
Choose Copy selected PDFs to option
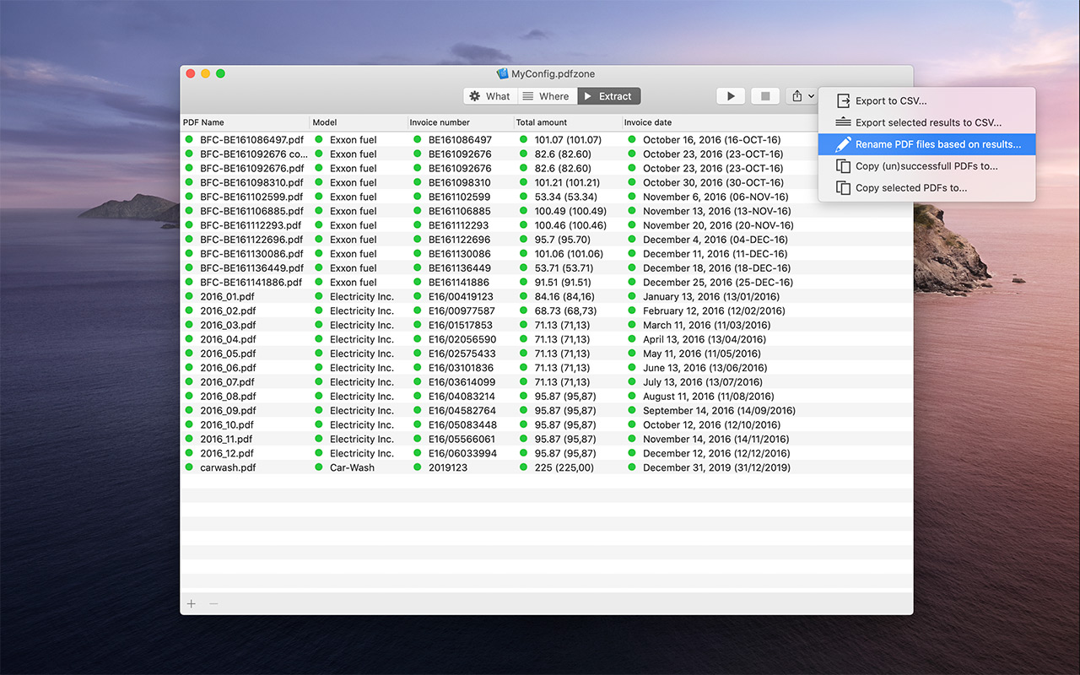tap(910, 188)
